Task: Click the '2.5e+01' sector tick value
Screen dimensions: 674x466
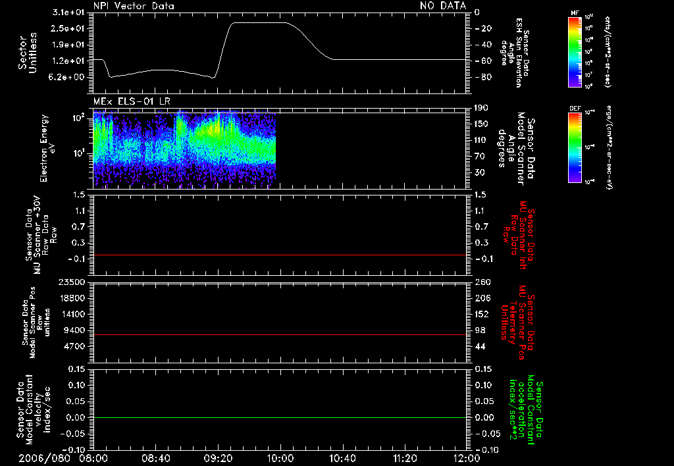Action: pyautogui.click(x=68, y=28)
